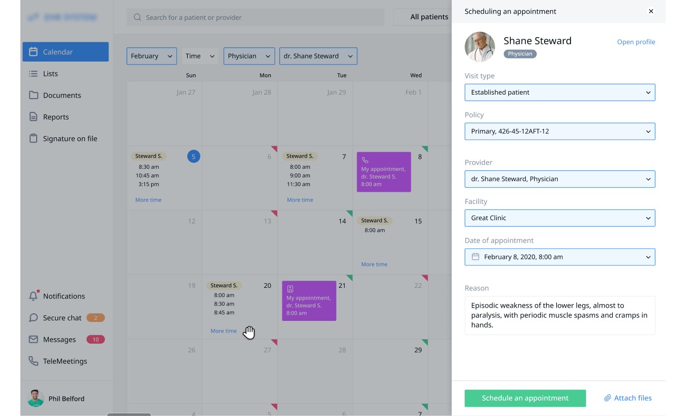The image size is (687, 416).
Task: Click the Messages envelope icon
Action: click(x=34, y=339)
